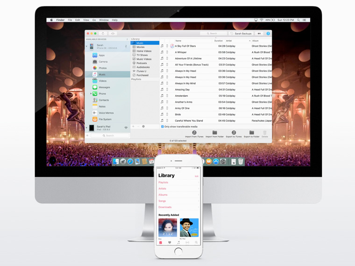Click the add device plus icon
Viewport: 355px width, 266px height.
coord(87,135)
